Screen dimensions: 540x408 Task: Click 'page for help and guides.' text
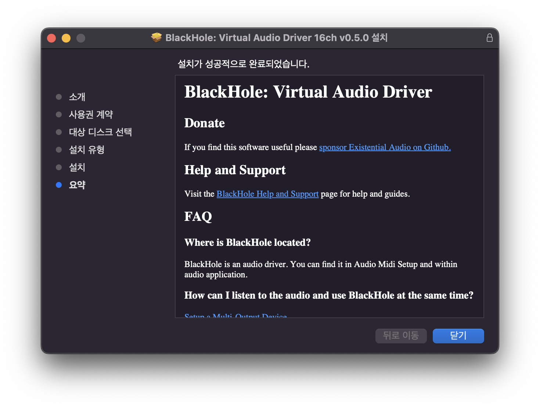[365, 194]
